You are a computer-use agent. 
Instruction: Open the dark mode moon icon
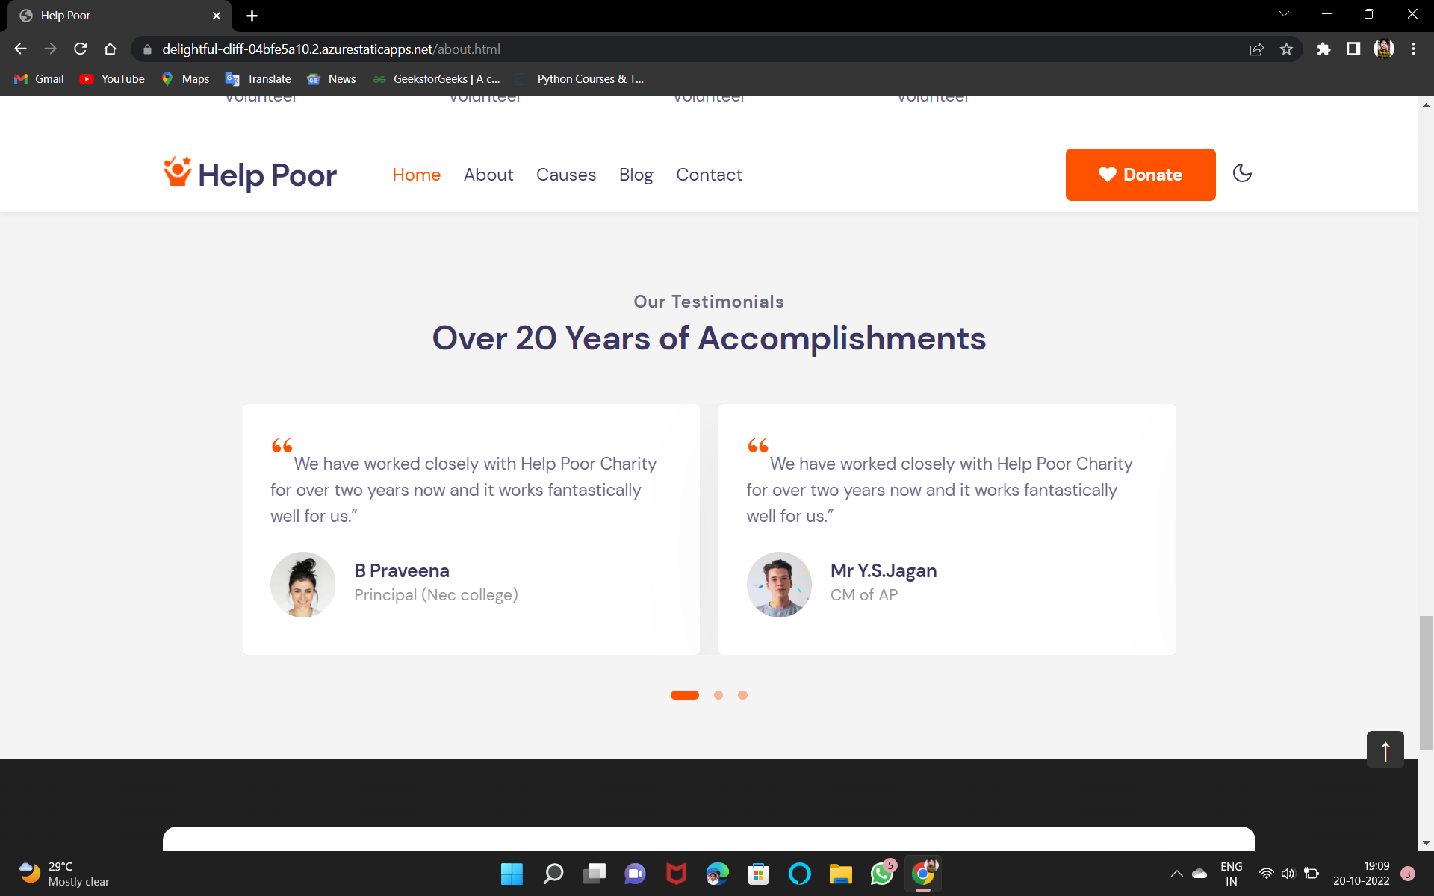pos(1241,174)
